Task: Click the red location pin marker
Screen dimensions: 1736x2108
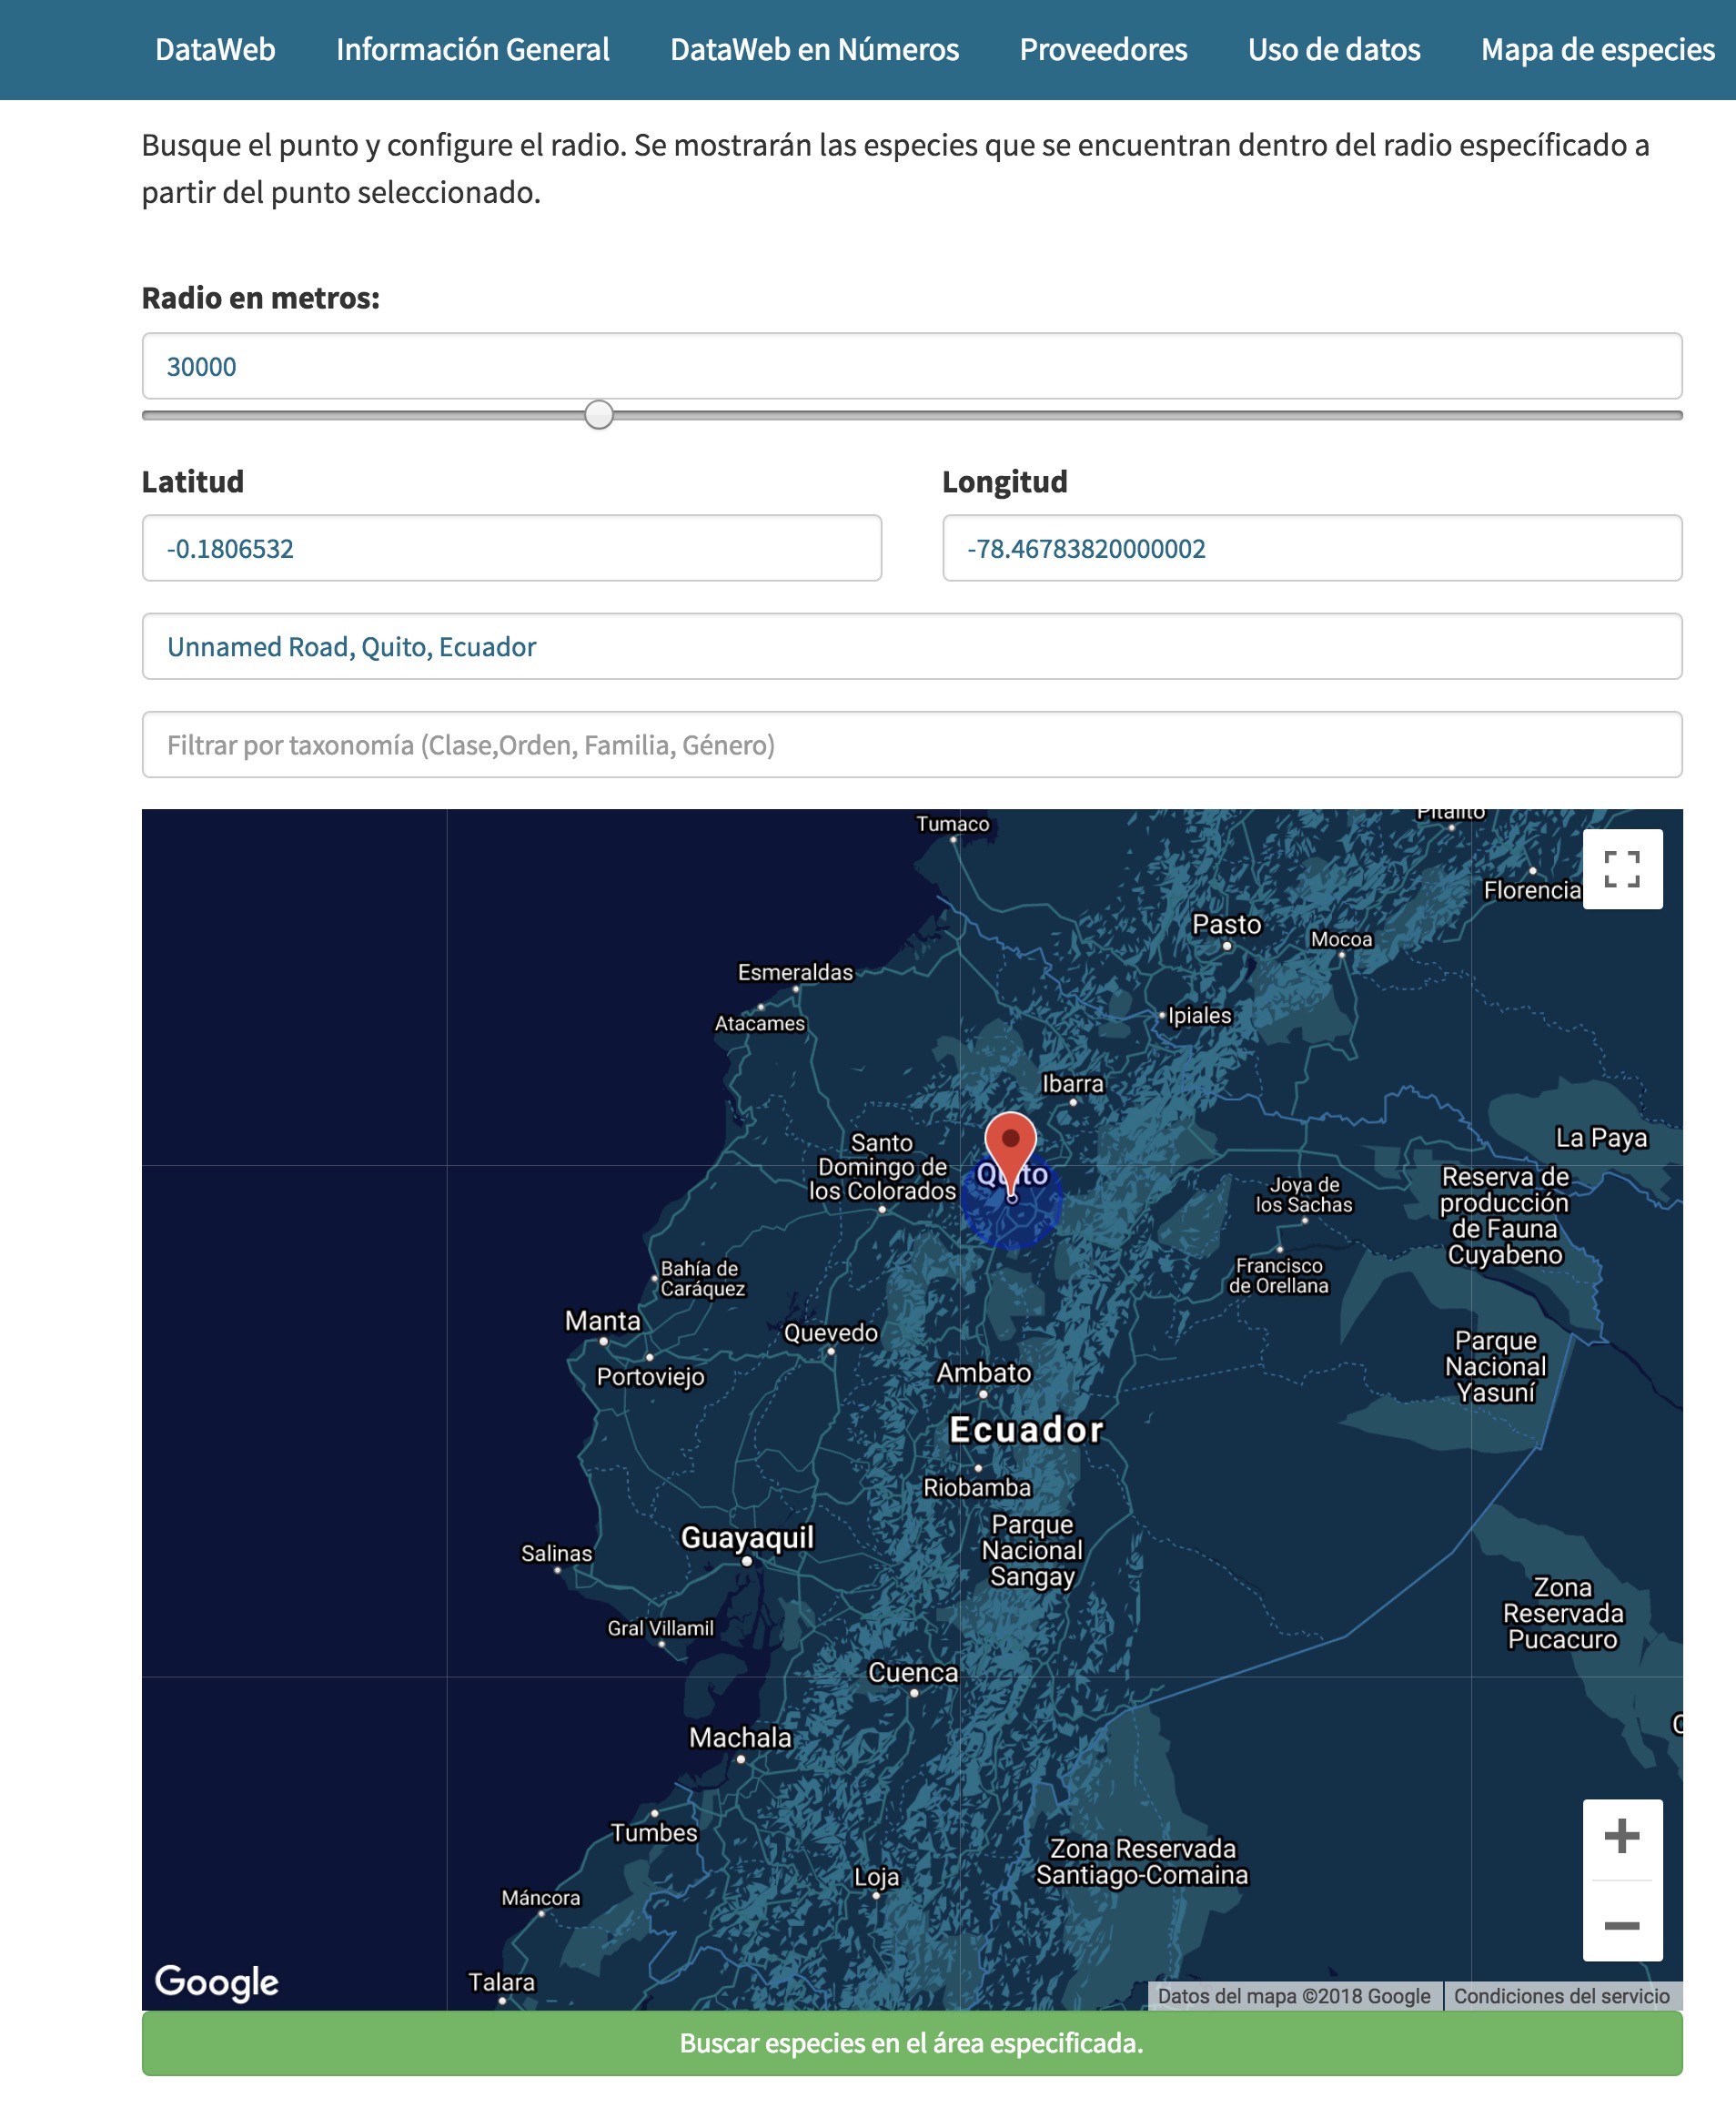Action: point(1010,1144)
